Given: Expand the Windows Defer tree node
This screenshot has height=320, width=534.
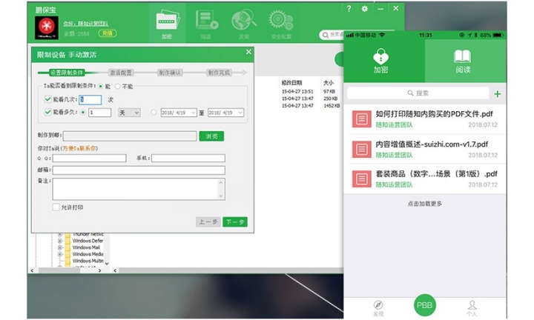Looking at the screenshot, I should [60, 241].
